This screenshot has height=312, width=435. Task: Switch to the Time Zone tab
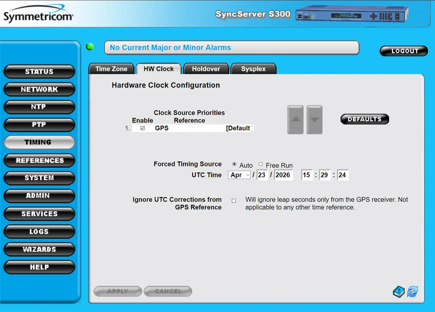[112, 69]
